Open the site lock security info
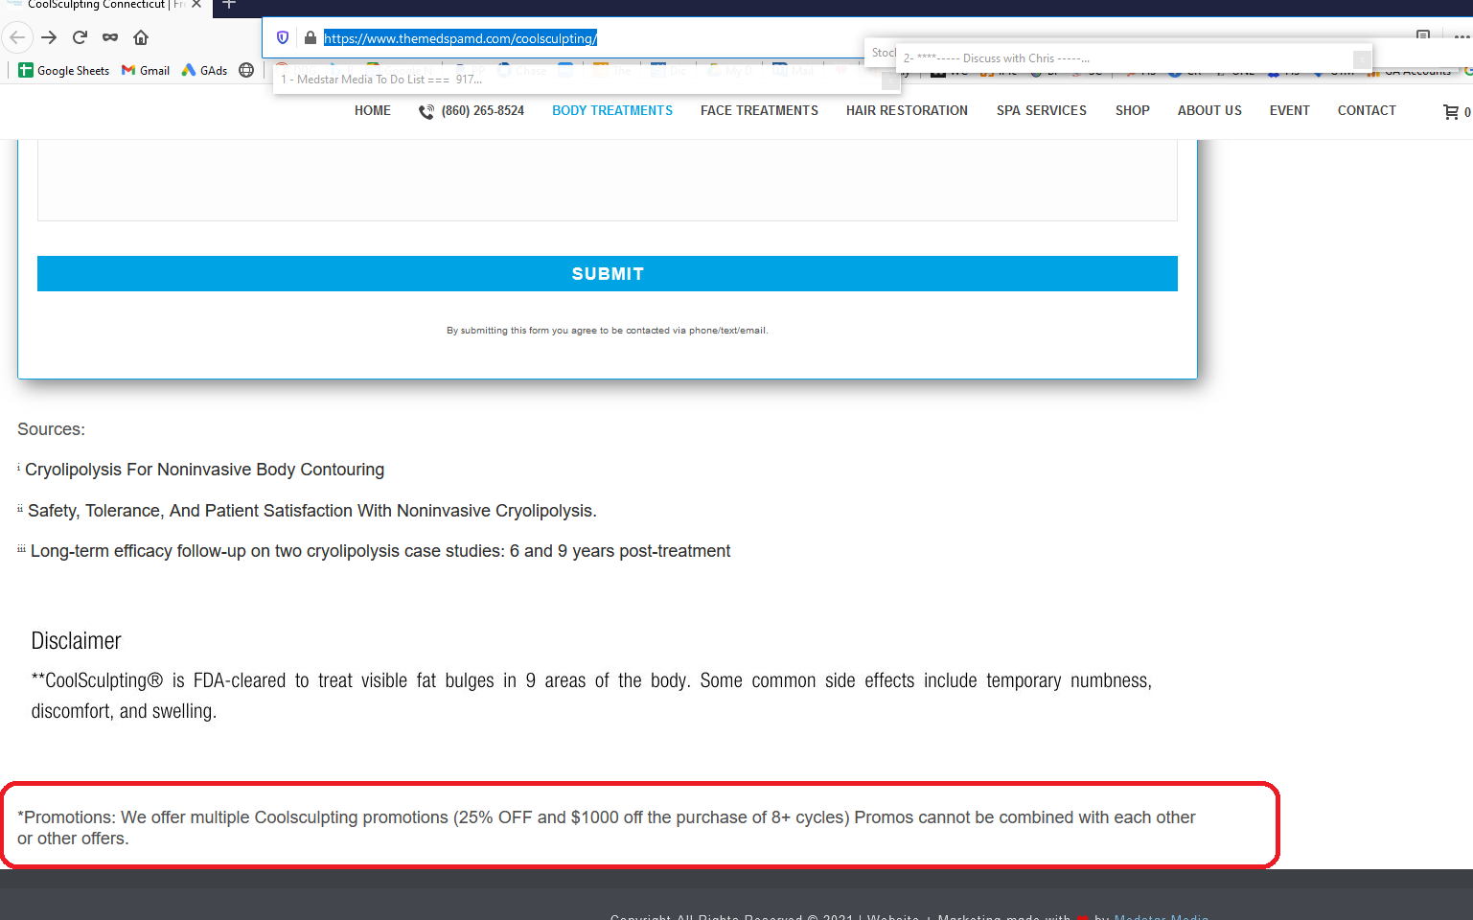The image size is (1473, 920). (310, 38)
